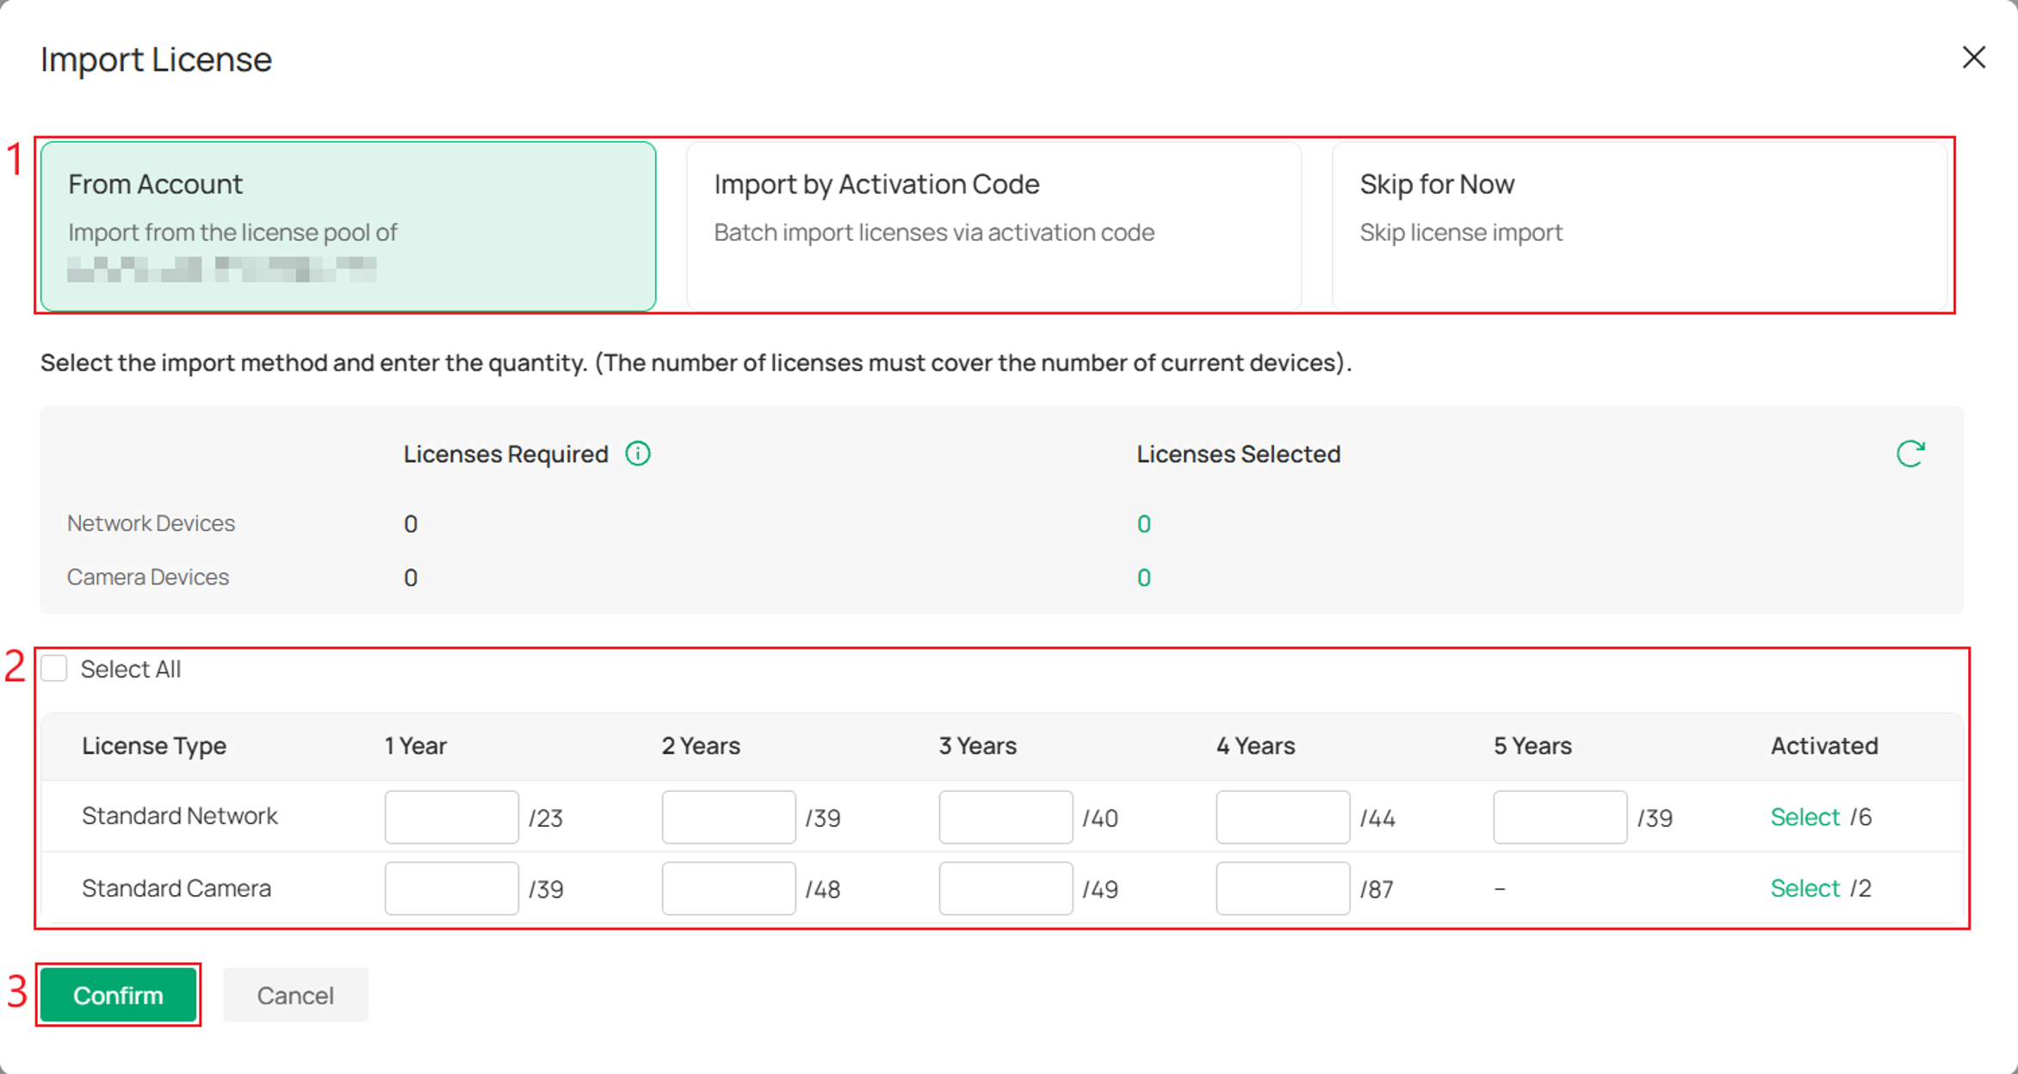Focus Standard Camera 2 Years quantity field
Screen dimensions: 2018x1074
tap(728, 888)
